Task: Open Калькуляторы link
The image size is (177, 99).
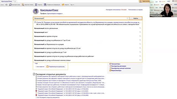Action: 116,64
